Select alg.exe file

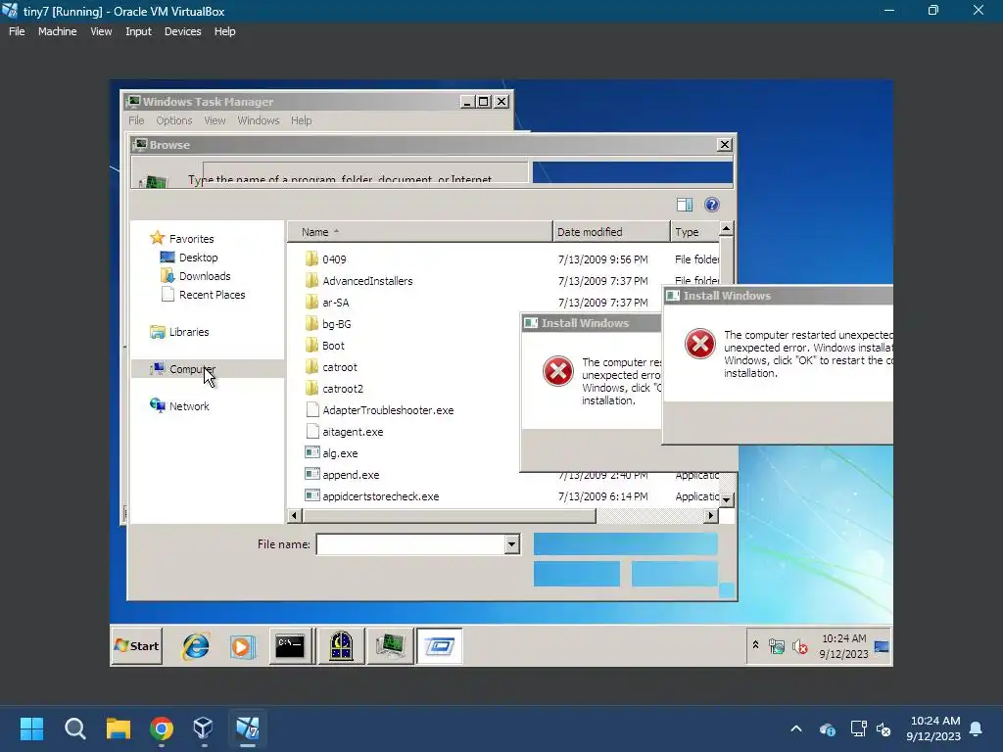click(340, 453)
